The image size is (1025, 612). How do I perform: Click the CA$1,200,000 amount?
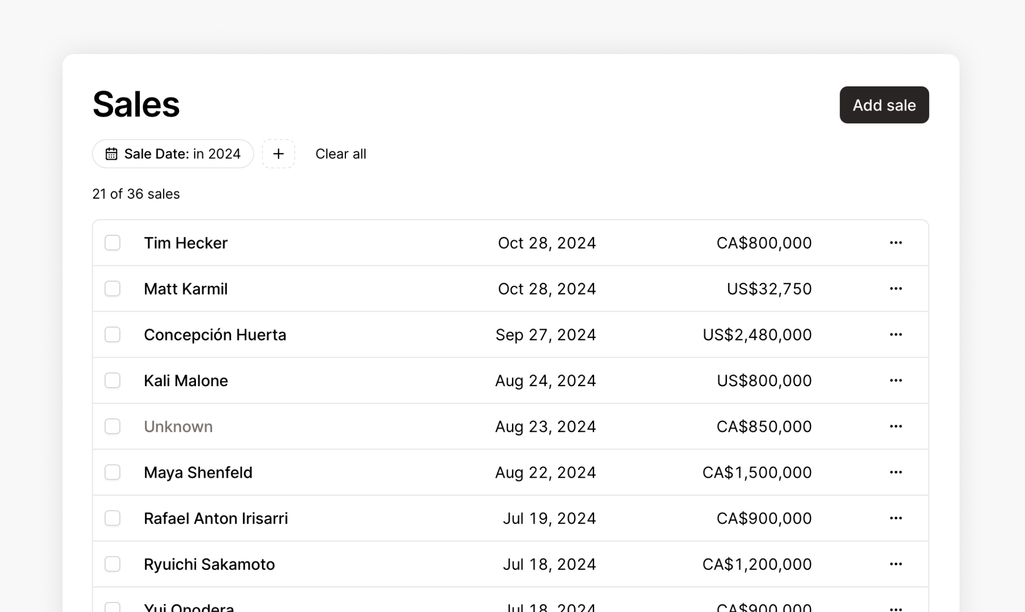pyautogui.click(x=757, y=564)
